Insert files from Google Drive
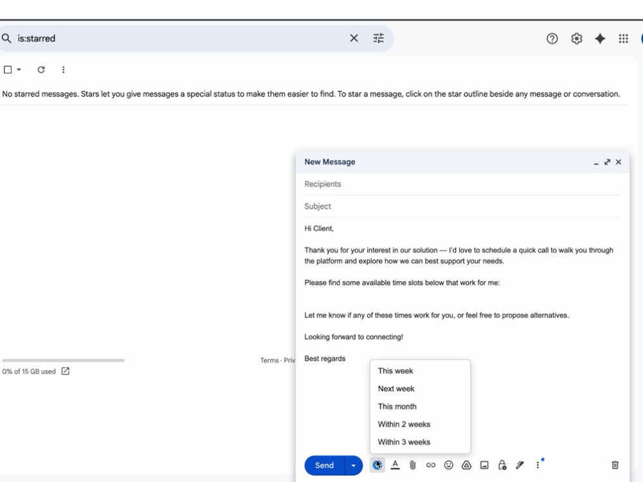This screenshot has width=643, height=482. coord(466,465)
